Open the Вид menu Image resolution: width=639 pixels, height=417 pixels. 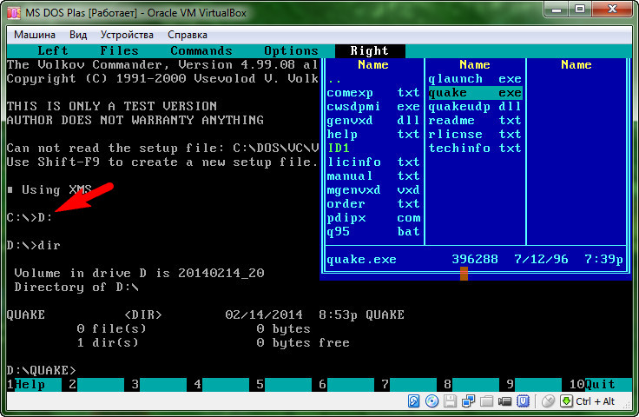78,35
